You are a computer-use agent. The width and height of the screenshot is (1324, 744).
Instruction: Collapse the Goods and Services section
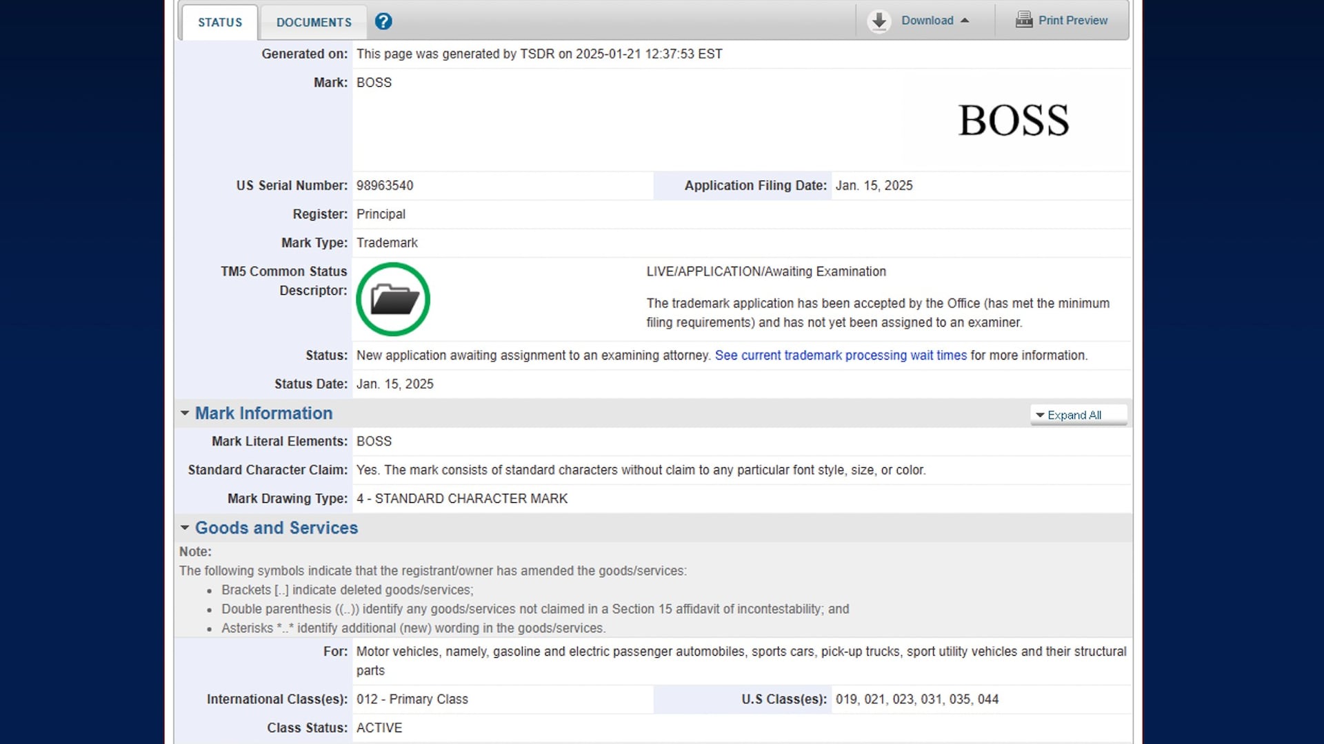coord(185,528)
